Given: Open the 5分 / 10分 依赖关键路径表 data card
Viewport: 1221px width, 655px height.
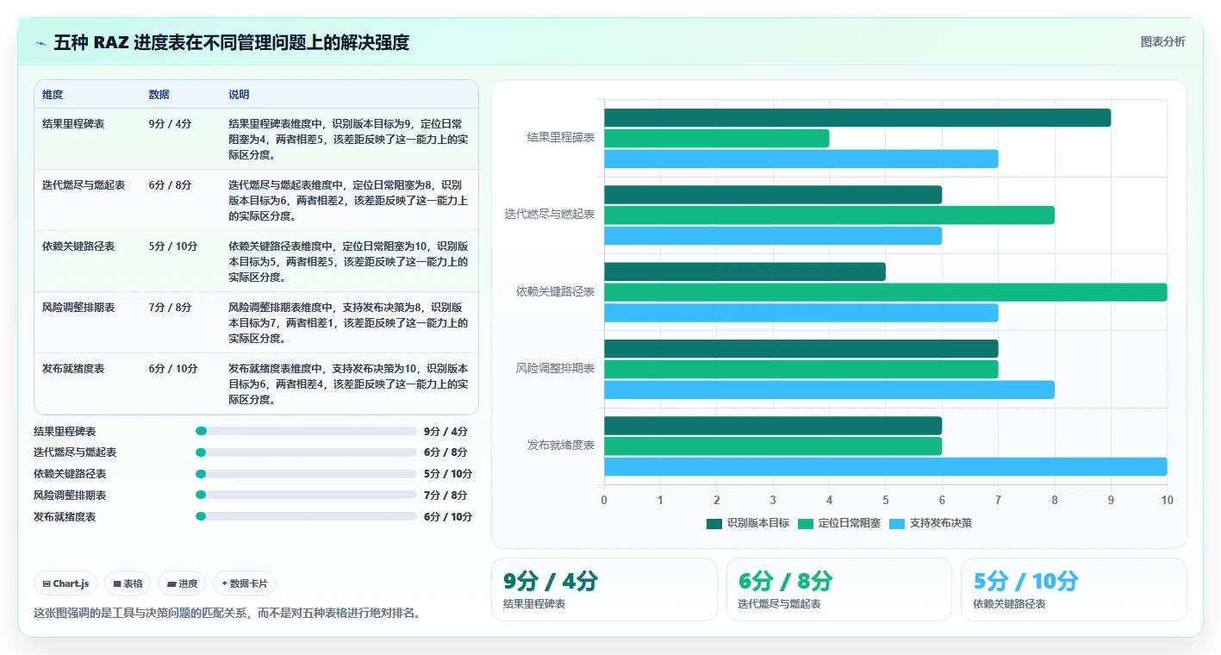Looking at the screenshot, I should click(1074, 589).
